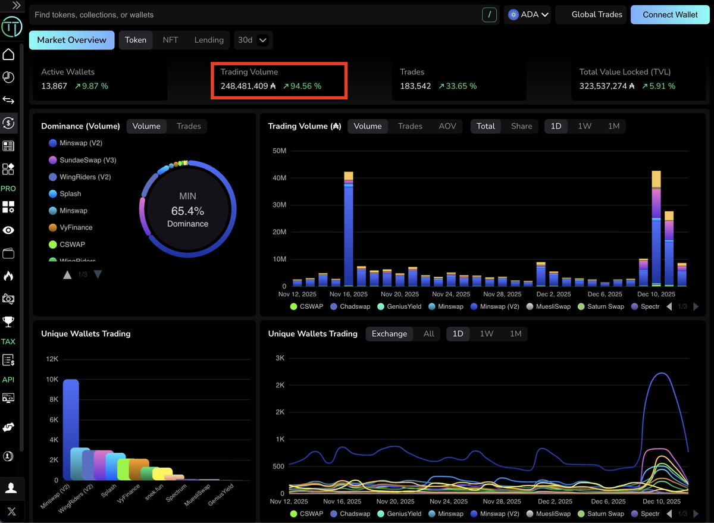The height and width of the screenshot is (523, 714).
Task: Select Total in Trading Volume chart
Action: click(x=486, y=126)
